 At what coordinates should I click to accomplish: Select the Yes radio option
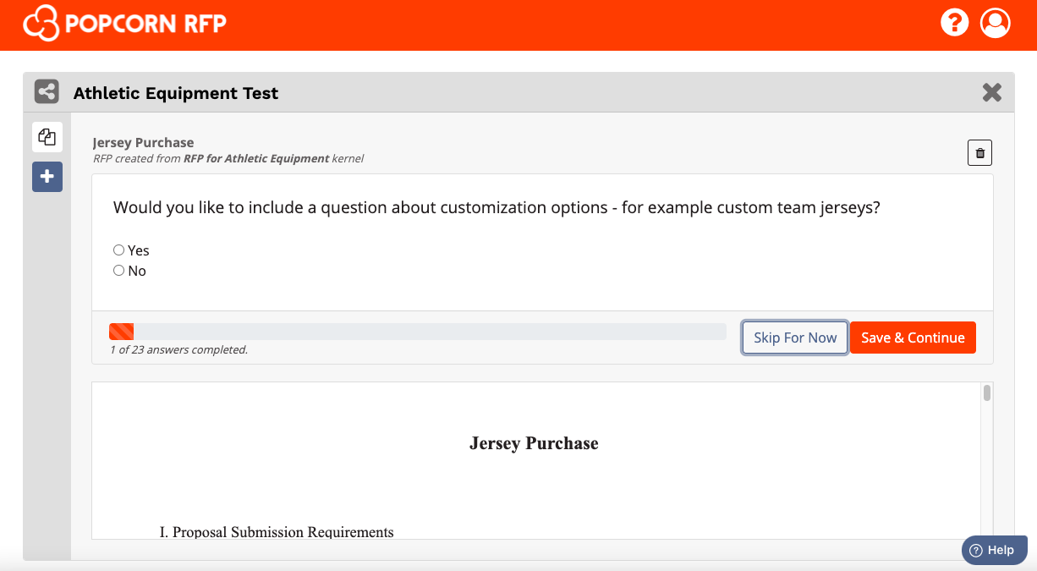pyautogui.click(x=119, y=250)
